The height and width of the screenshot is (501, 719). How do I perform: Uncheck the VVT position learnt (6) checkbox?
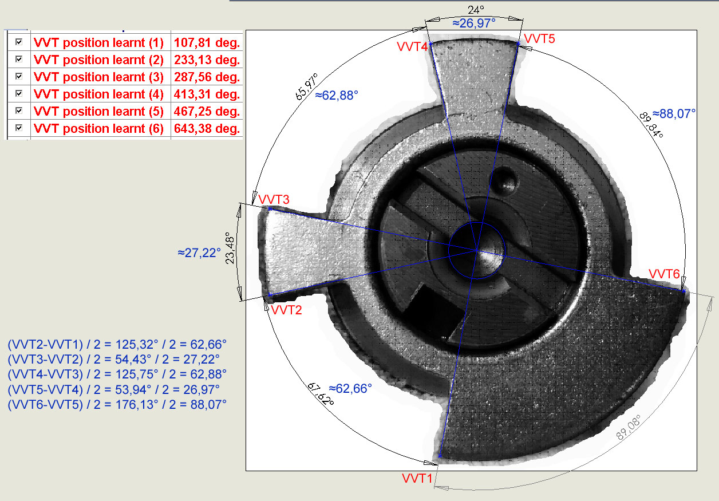pos(19,128)
